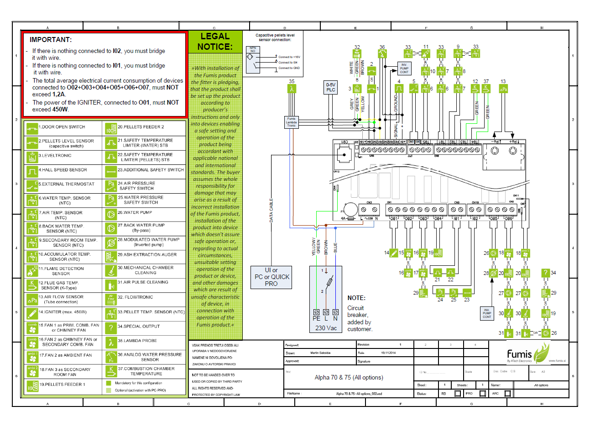Click the www.fumis.si website link
595x422 pixels.
[x=558, y=361]
